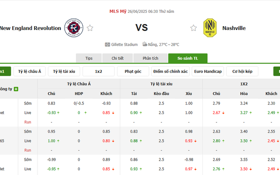Open the Nashville SC team logo

[210, 28]
